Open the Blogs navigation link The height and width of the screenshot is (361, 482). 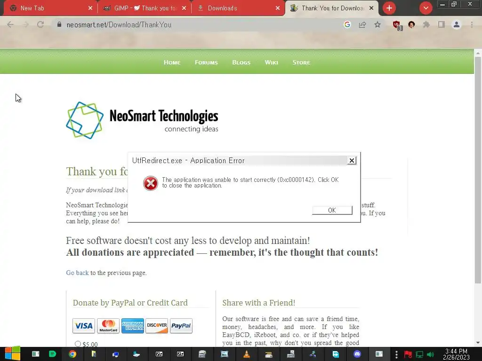pyautogui.click(x=241, y=63)
